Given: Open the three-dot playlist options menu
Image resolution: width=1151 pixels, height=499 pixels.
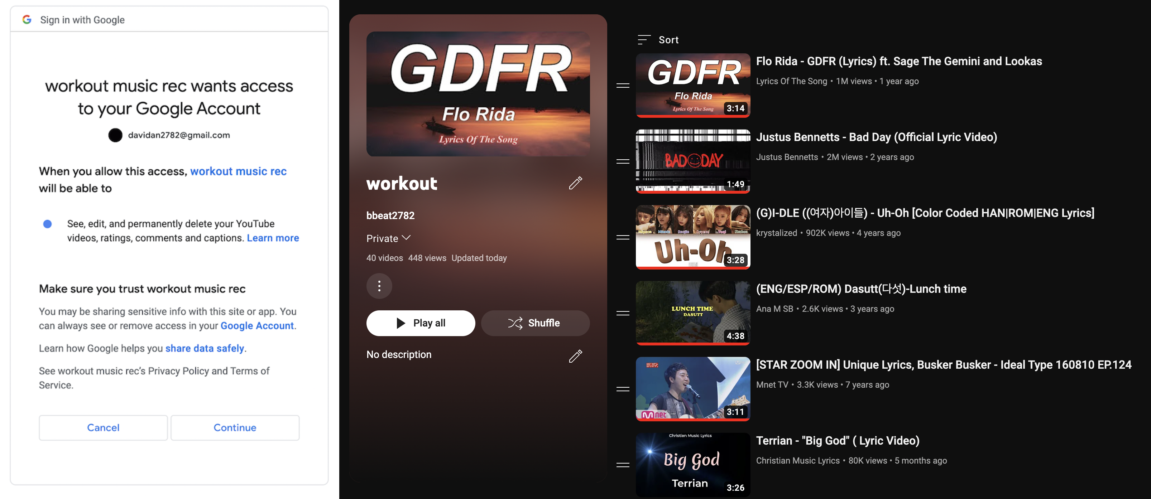Looking at the screenshot, I should click(379, 286).
